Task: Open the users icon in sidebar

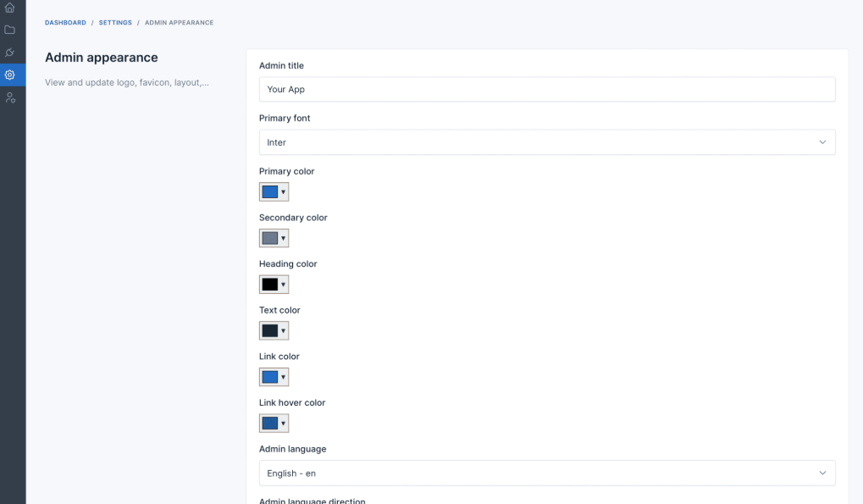Action: (10, 98)
